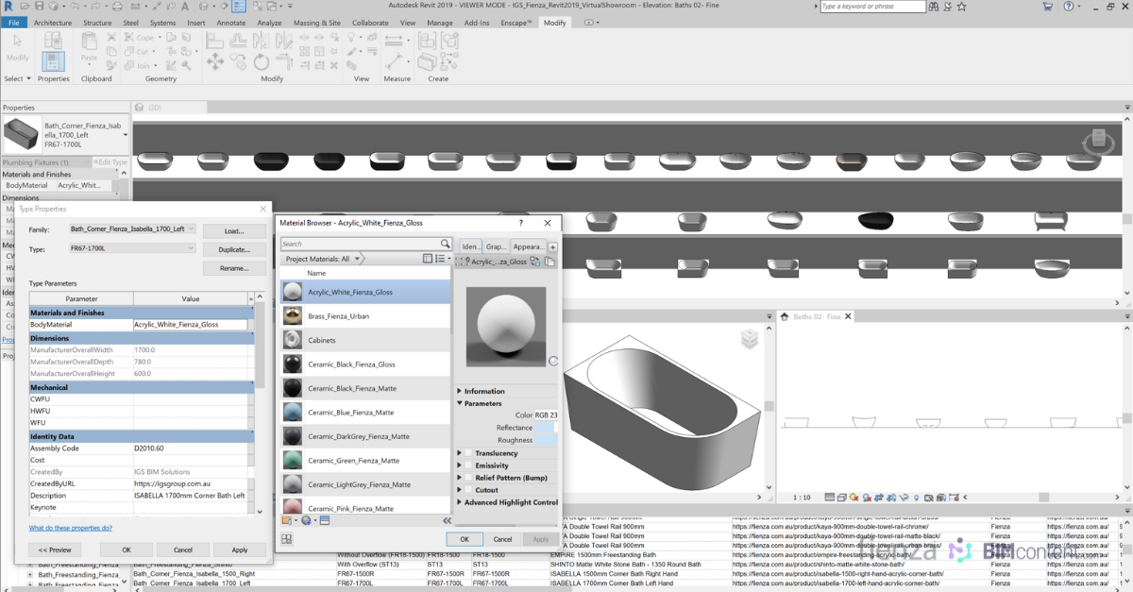Click the search magnifier in Material Browser
The image size is (1133, 592).
click(x=445, y=244)
